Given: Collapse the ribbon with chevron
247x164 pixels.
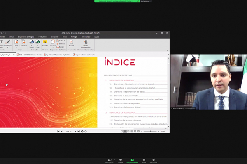Looking at the screenshot, I should point(167,50).
